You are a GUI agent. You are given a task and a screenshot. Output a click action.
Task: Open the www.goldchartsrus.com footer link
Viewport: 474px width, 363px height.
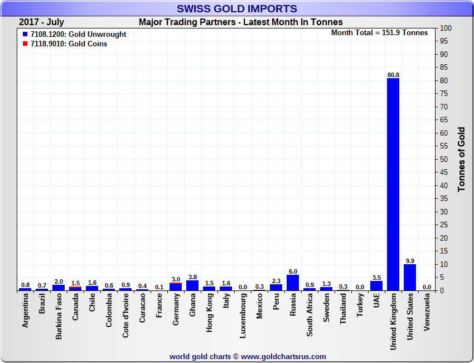(x=284, y=356)
